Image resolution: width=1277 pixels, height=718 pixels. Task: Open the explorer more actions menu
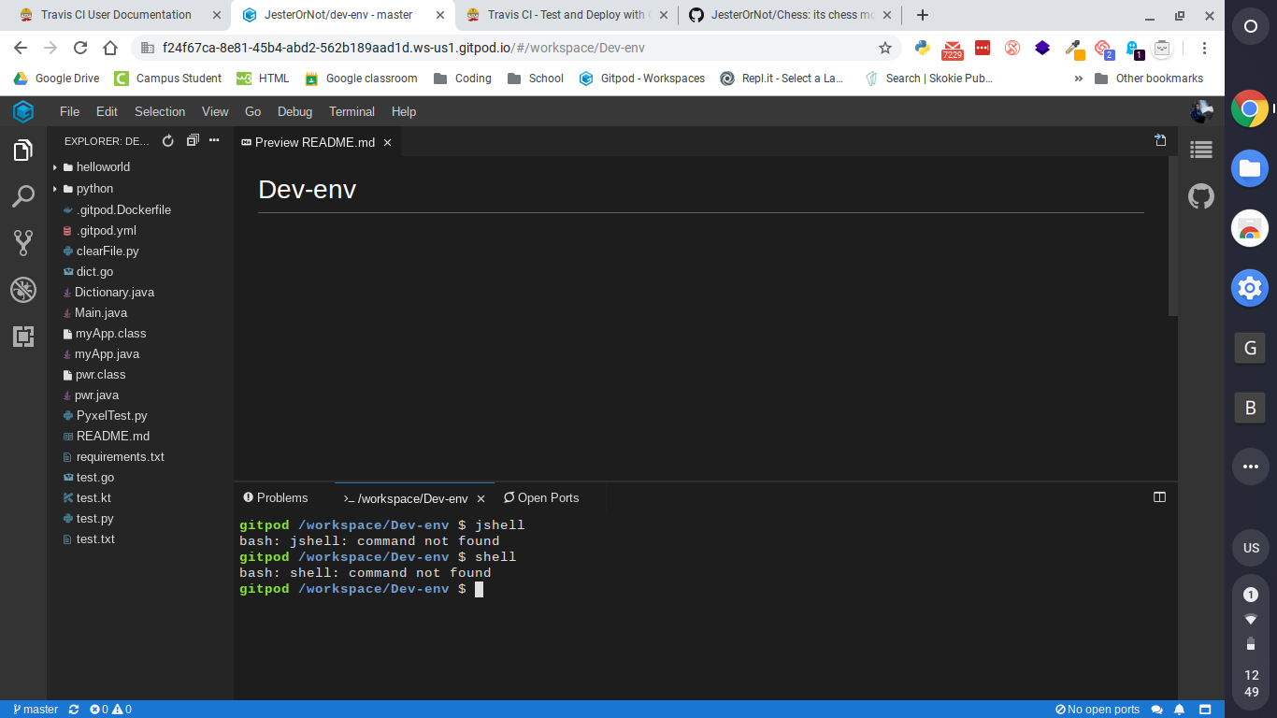point(214,140)
